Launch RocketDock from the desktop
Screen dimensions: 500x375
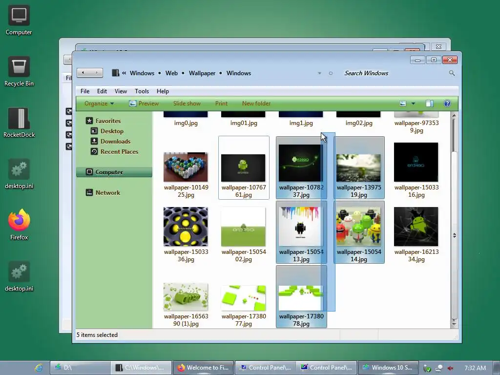[19, 123]
